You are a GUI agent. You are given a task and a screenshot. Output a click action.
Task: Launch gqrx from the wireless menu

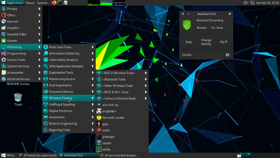[x=122, y=124]
